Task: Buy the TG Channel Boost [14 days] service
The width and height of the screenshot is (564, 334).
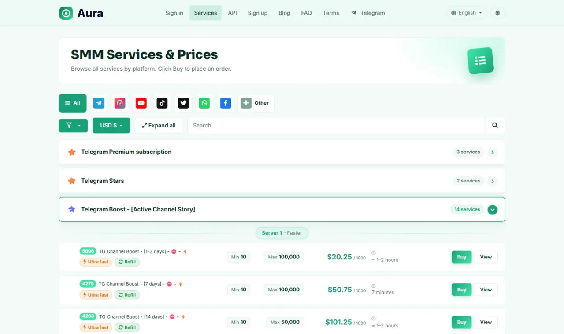Action: click(461, 322)
